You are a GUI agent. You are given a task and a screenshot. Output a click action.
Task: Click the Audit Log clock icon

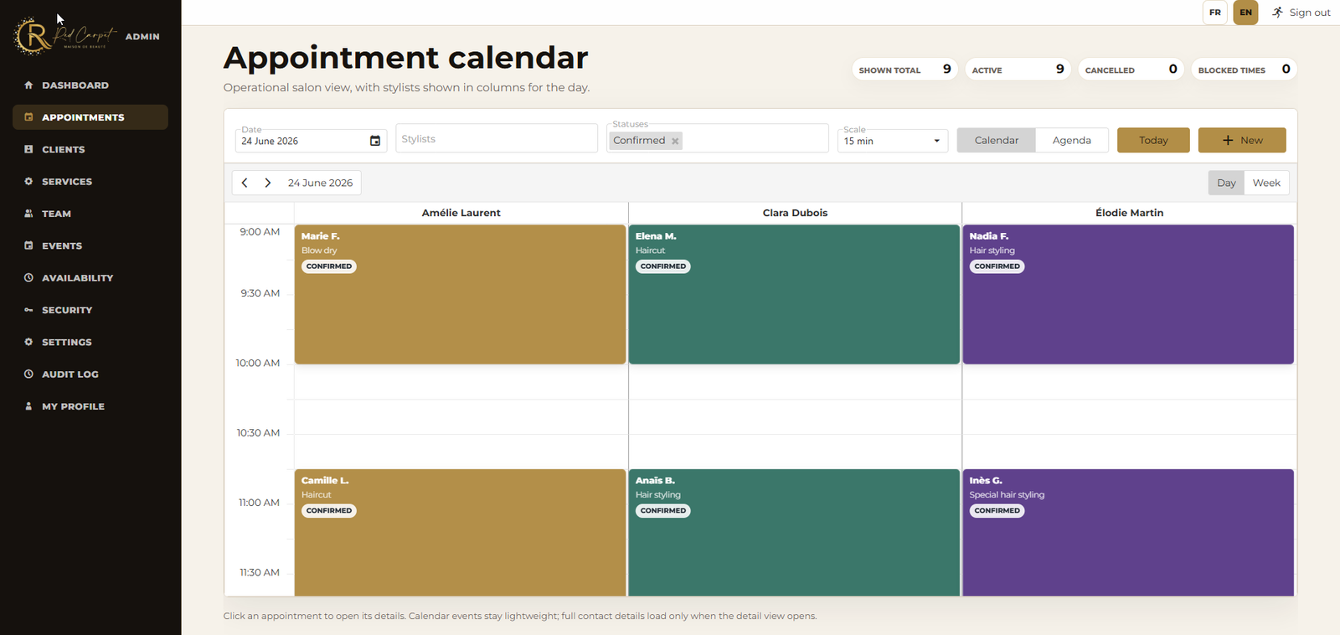(x=28, y=374)
